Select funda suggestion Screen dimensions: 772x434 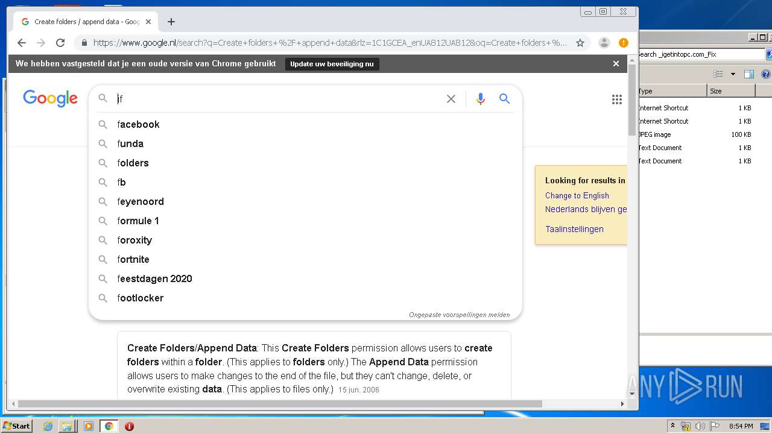305,143
